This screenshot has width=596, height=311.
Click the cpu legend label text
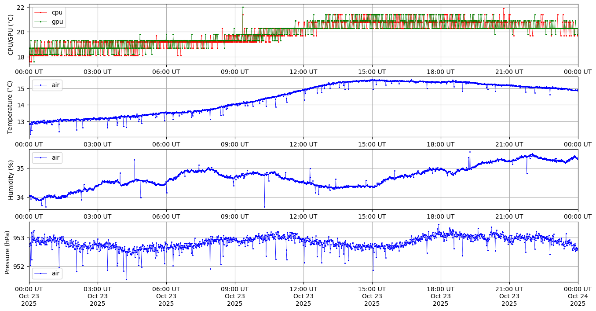(x=57, y=13)
